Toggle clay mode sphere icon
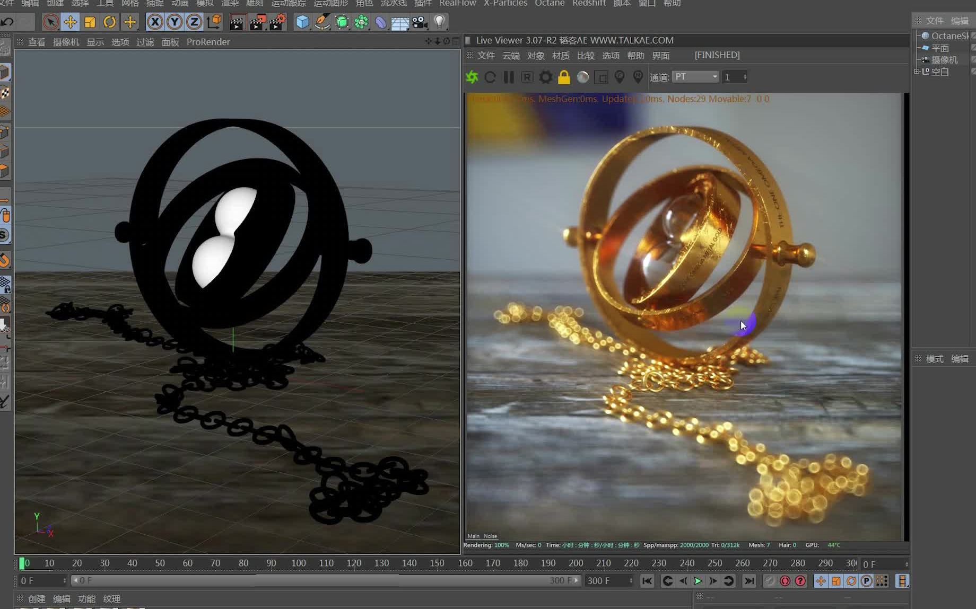The image size is (976, 609). [583, 77]
